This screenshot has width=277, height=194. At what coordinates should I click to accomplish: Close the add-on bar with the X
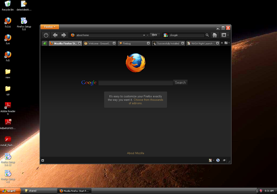pos(43,160)
